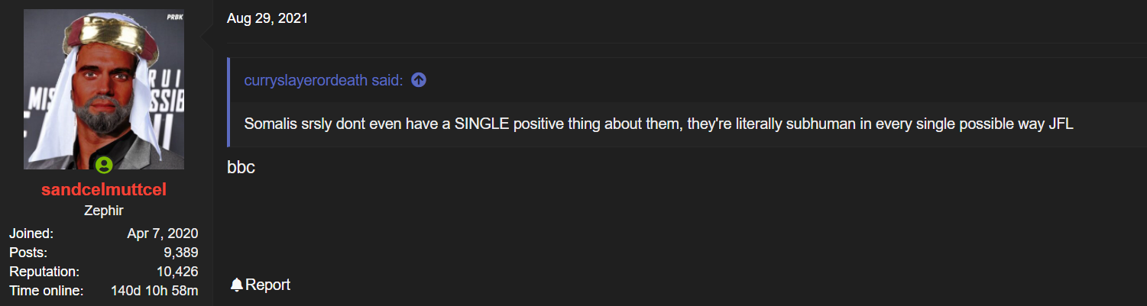Select the Apr 7, 2020 join date
This screenshot has width=1147, height=306.
point(163,234)
